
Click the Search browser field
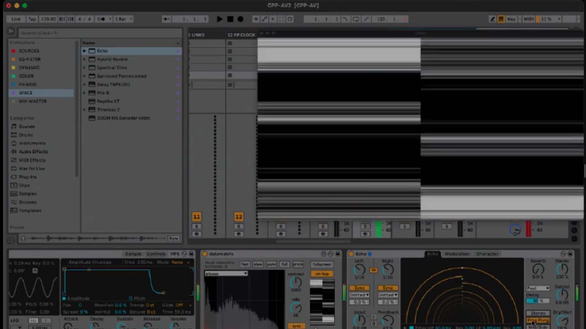coord(100,33)
